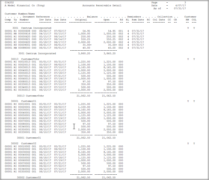
Task: Click document number 00080001
Action: click(24, 124)
